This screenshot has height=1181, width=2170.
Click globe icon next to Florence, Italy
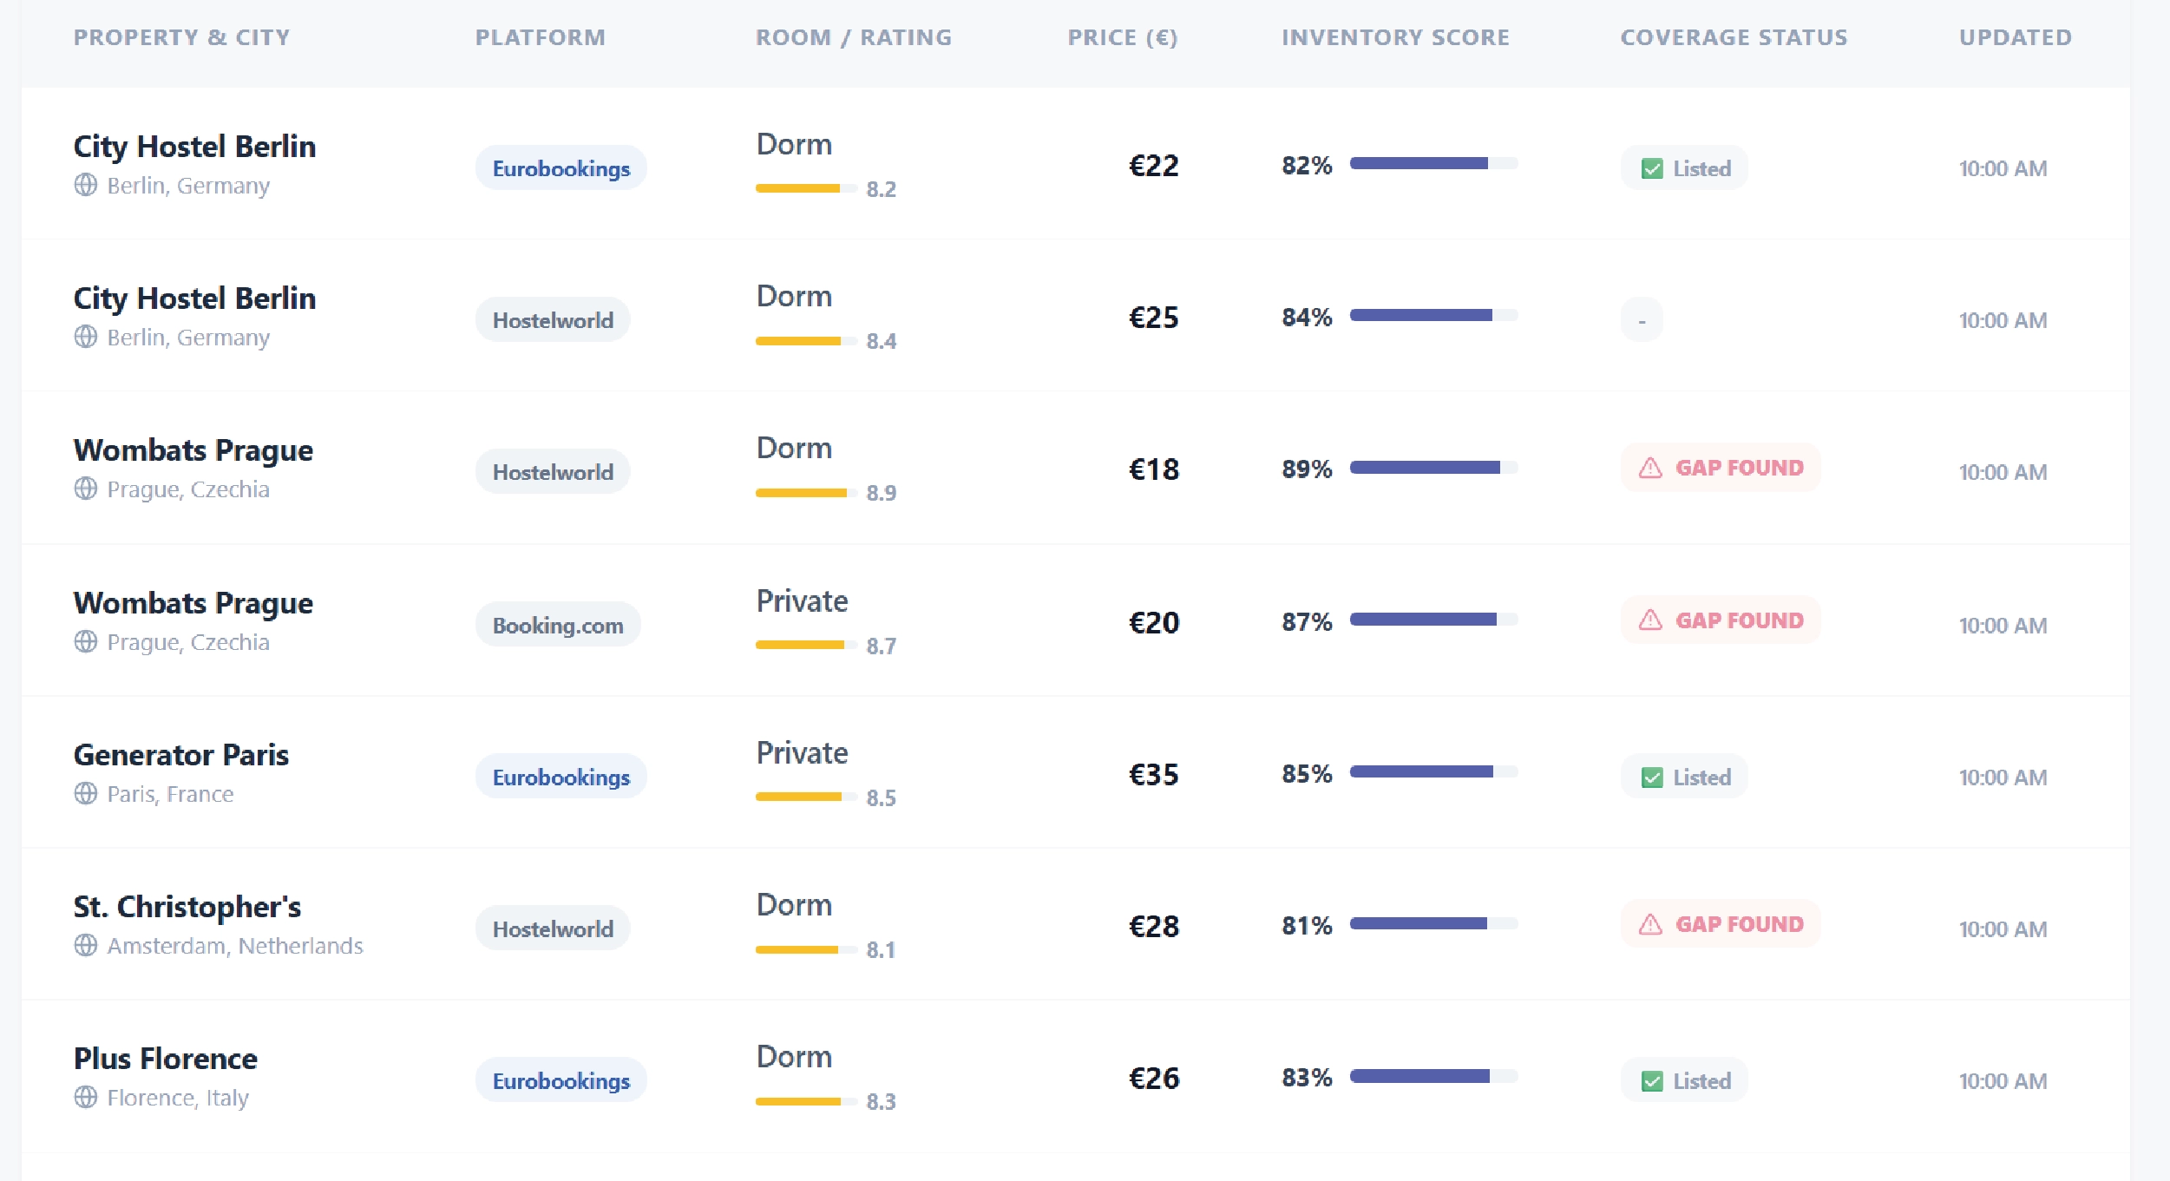coord(85,1097)
